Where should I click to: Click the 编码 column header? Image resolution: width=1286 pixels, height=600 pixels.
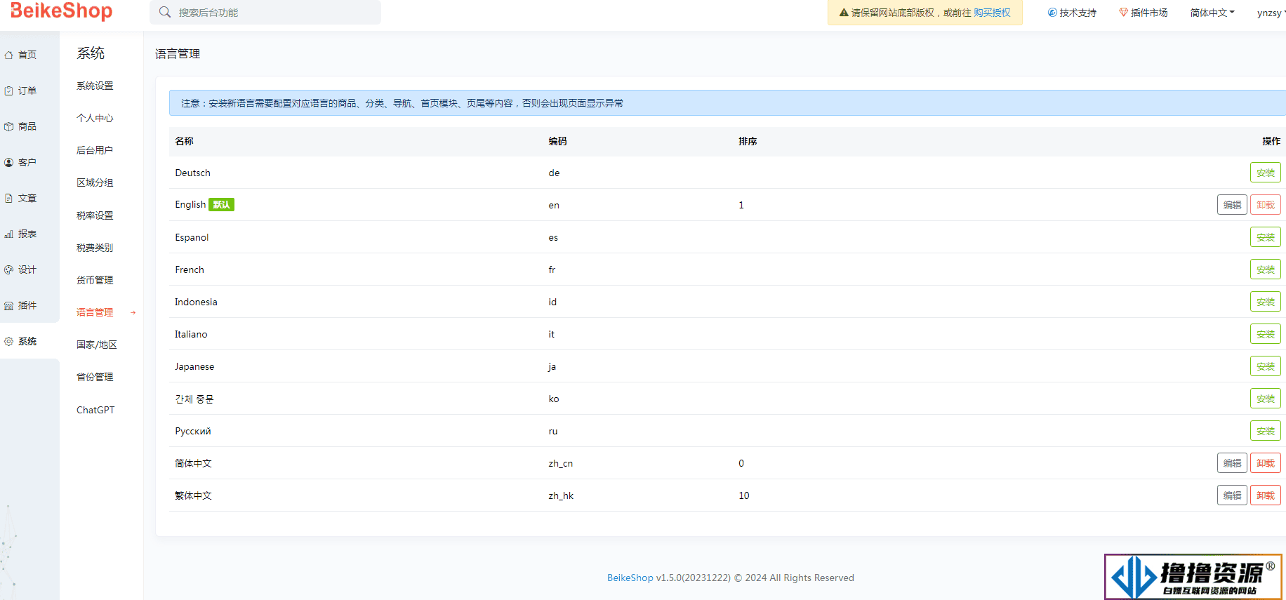point(557,141)
